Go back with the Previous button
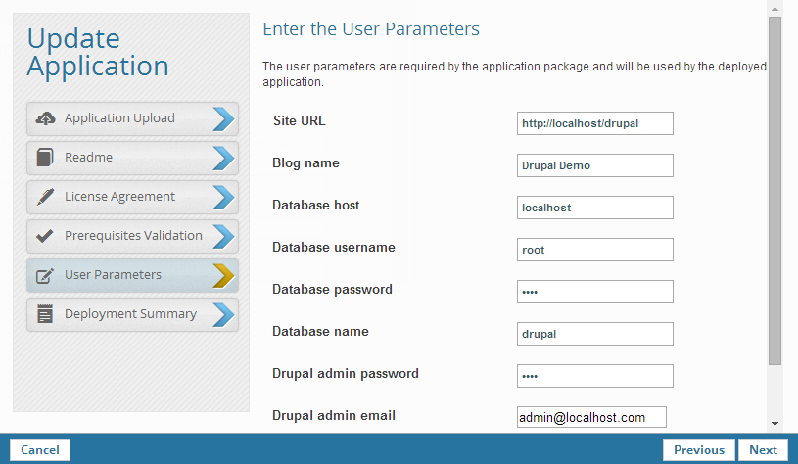Screen dimensions: 798x464 699,450
